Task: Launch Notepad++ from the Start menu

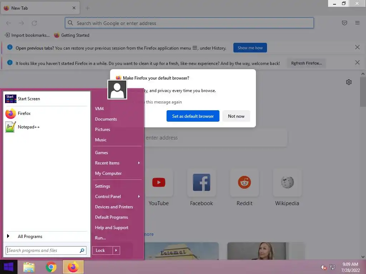Action: coord(47,127)
